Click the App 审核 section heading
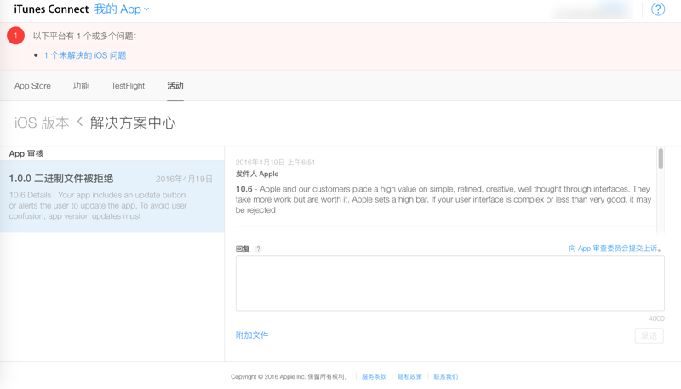Image resolution: width=681 pixels, height=389 pixels. pyautogui.click(x=26, y=154)
